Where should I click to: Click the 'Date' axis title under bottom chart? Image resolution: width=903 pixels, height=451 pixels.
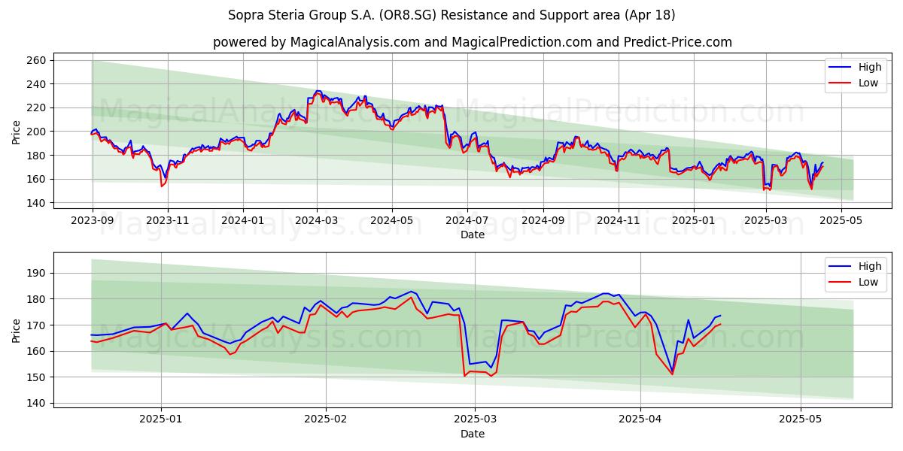coord(473,434)
